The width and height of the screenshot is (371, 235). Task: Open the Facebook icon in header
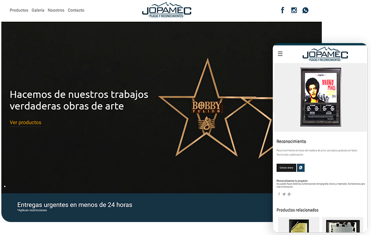(282, 10)
